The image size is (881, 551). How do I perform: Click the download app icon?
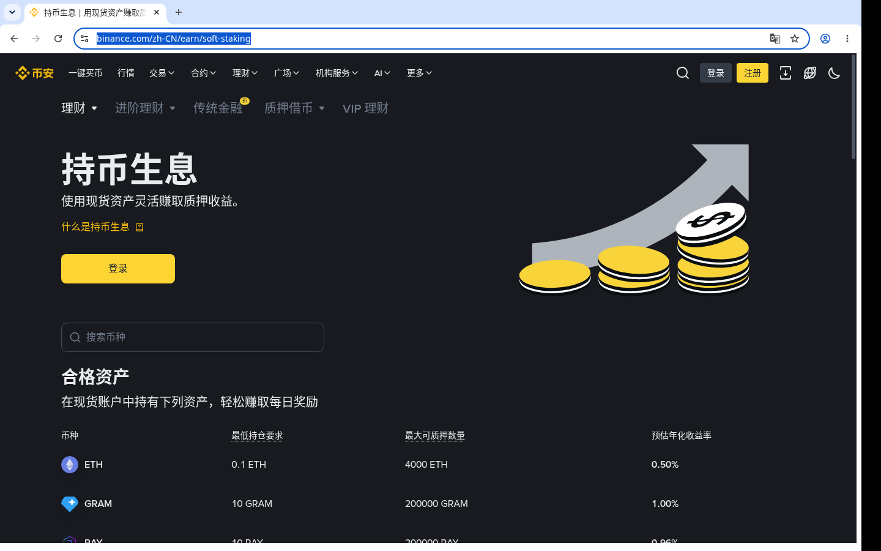coord(786,73)
